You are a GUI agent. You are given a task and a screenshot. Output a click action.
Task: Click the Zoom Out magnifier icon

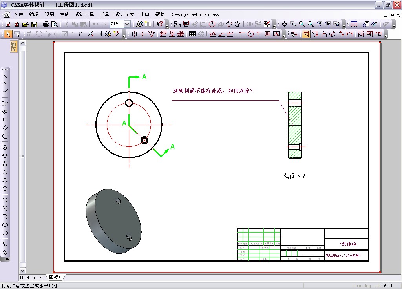pyautogui.click(x=311, y=24)
